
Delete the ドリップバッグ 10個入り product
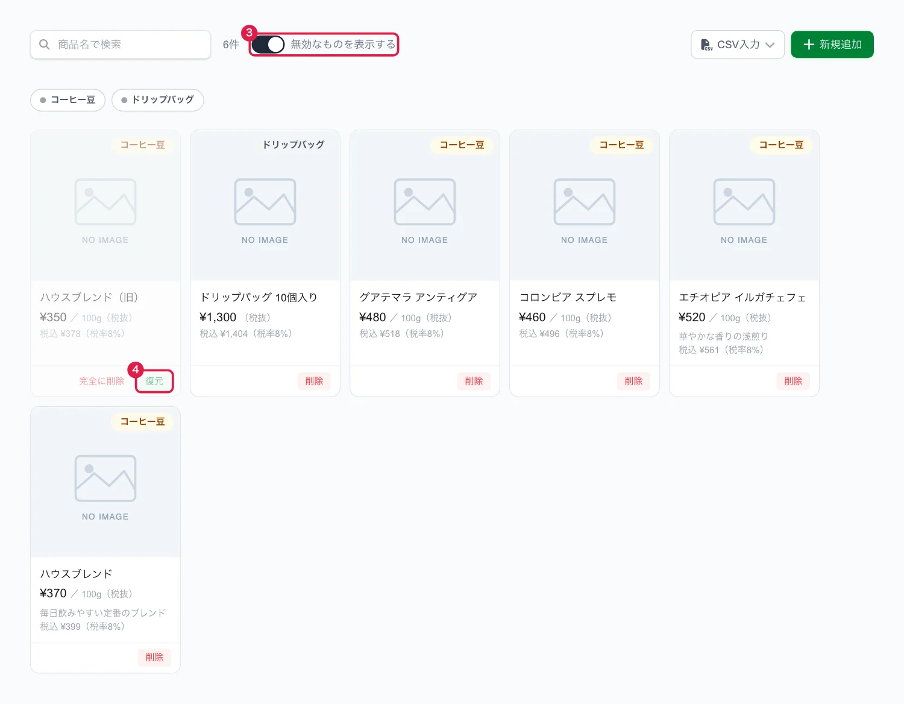[314, 381]
